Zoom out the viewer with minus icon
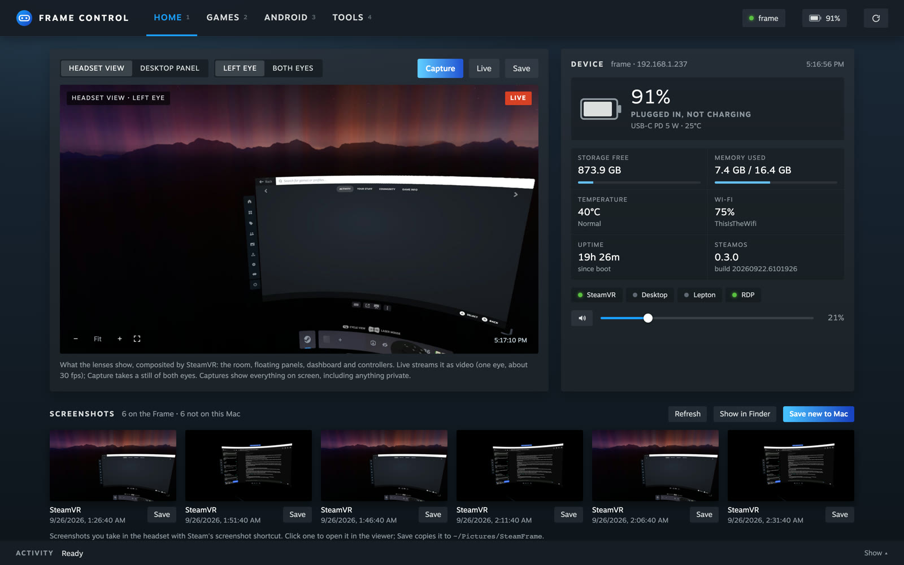904x565 pixels. (76, 339)
